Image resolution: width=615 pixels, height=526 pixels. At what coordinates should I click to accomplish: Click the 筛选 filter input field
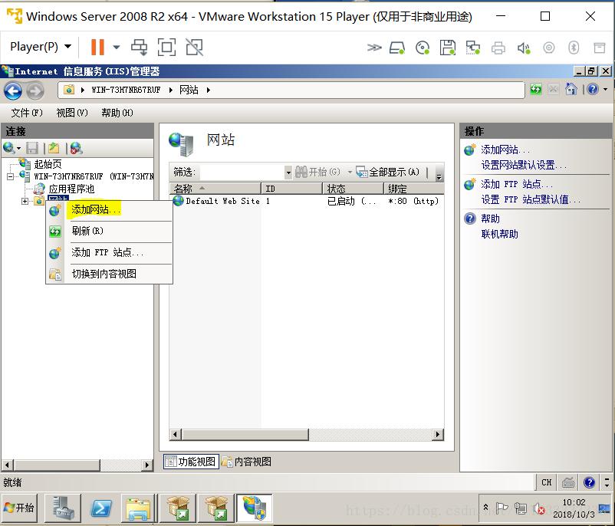tap(242, 172)
